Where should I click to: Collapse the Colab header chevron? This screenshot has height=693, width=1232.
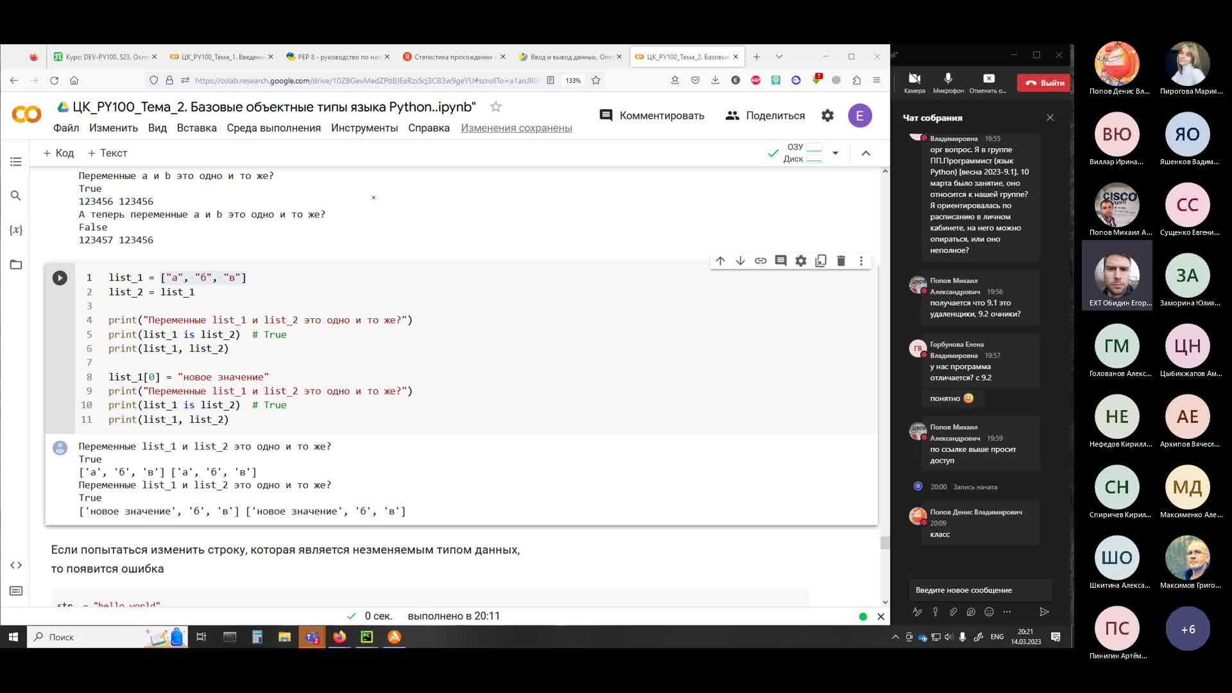866,153
